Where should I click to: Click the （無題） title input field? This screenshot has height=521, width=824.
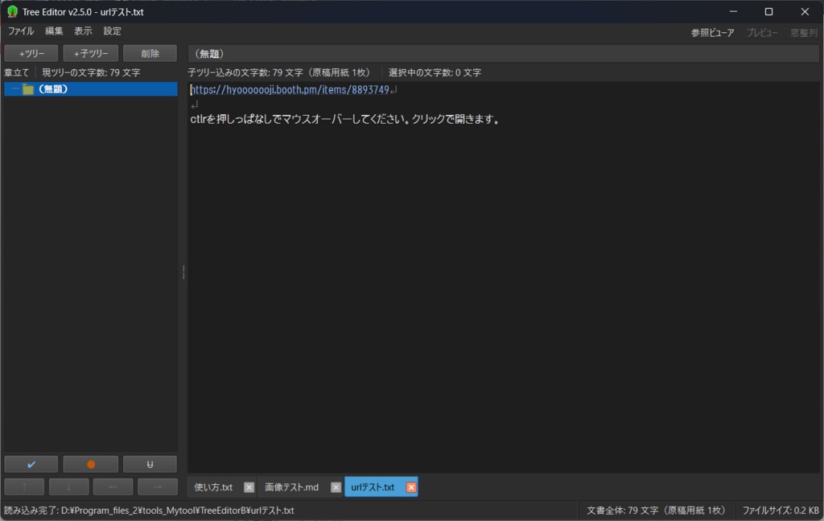point(503,54)
